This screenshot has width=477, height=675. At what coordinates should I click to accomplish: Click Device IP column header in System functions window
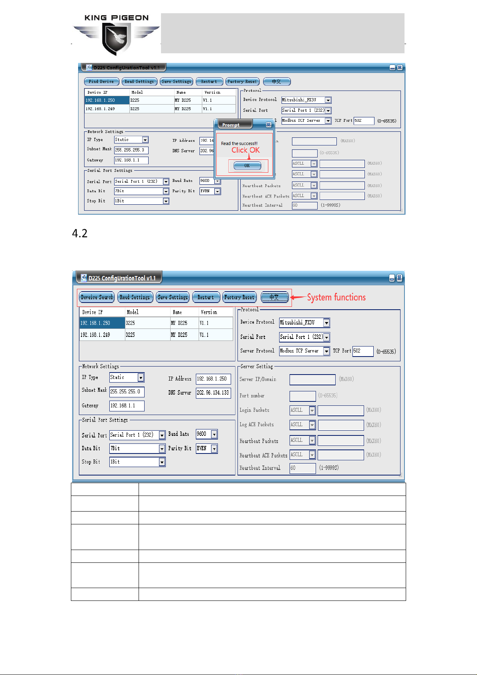102,312
